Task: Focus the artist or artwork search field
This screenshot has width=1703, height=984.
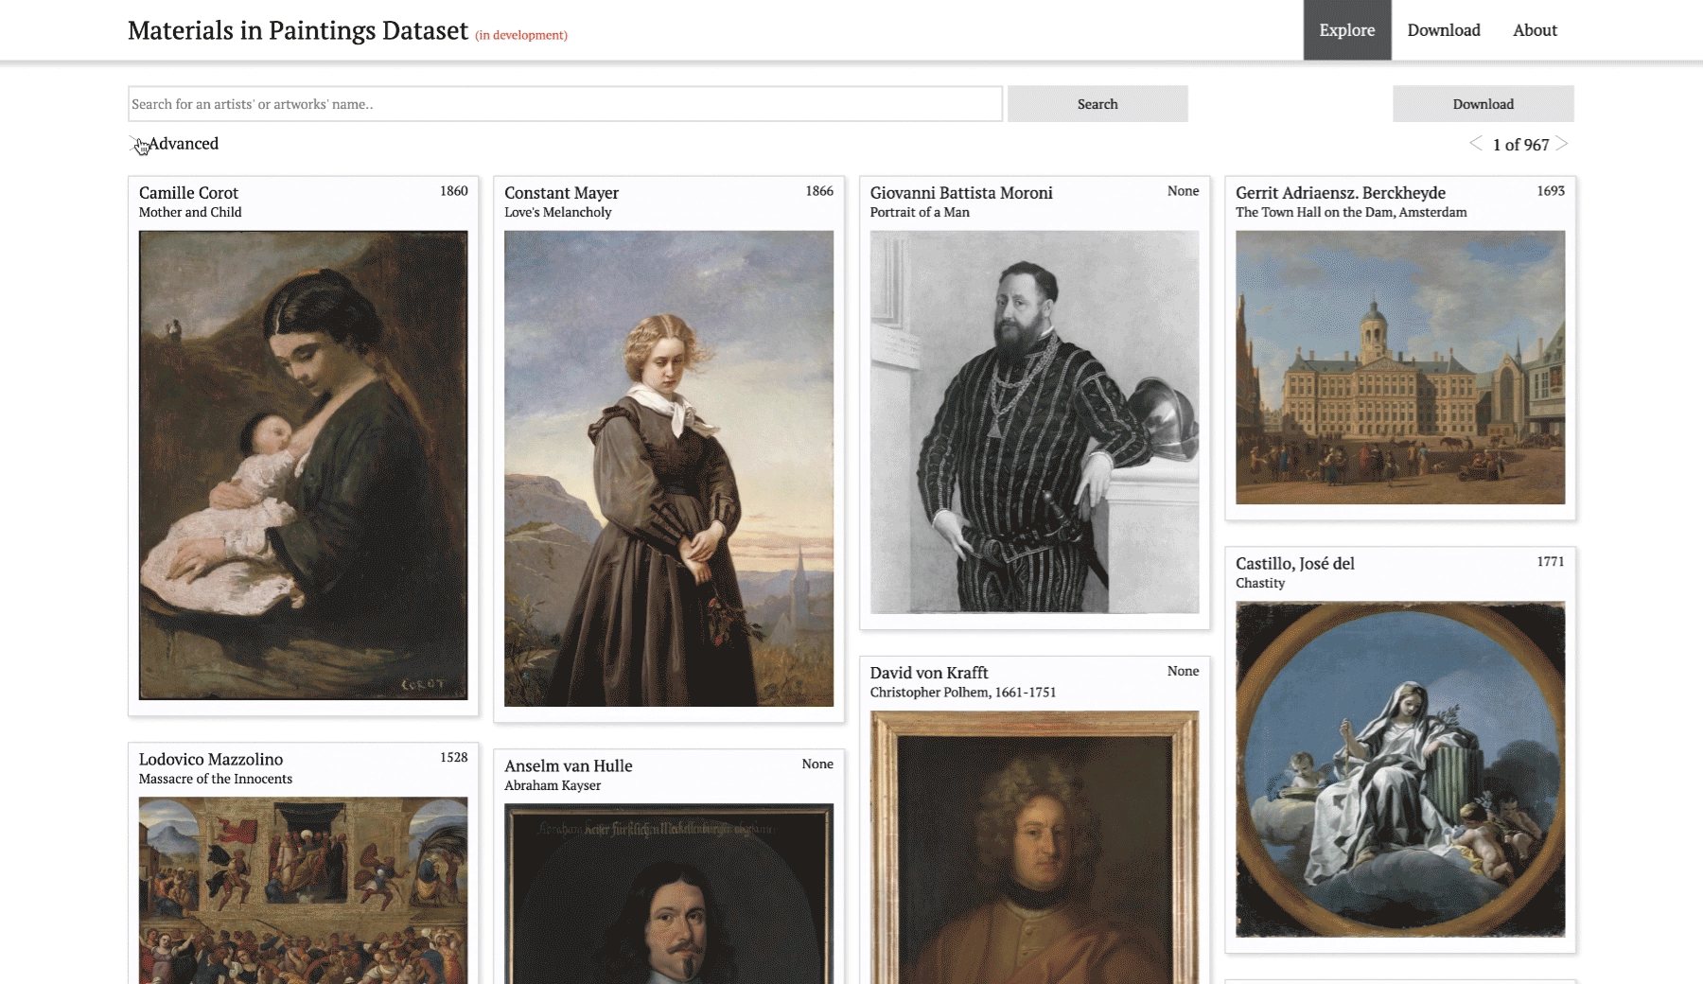Action: pos(565,104)
